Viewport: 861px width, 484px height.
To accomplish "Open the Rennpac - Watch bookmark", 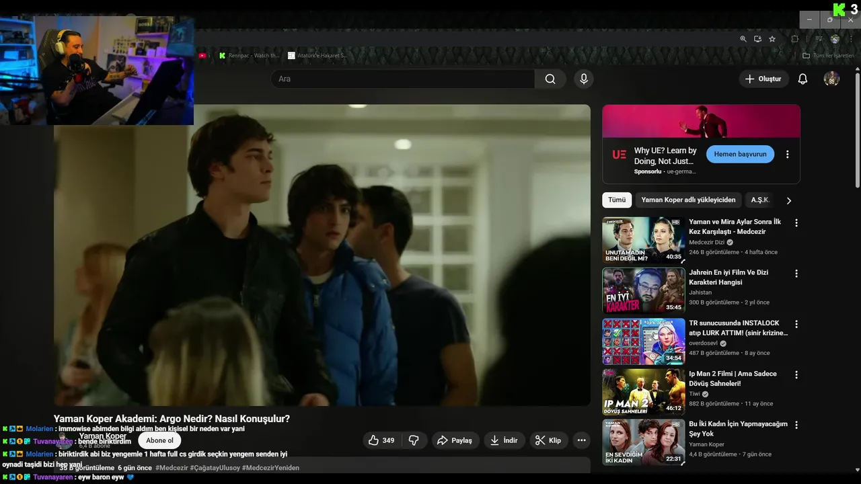I will click(x=249, y=56).
